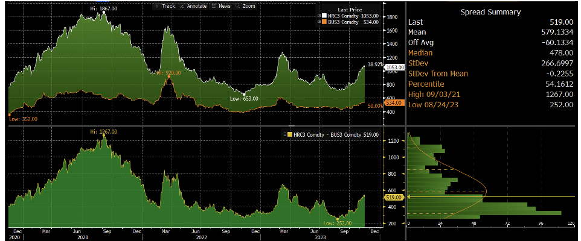Select the Last Price legend header
Viewport: 581px width, 241px height.
[350, 10]
